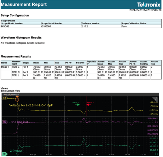Click the Tektronix logo
The width and height of the screenshot is (163, 157).
point(149,5)
